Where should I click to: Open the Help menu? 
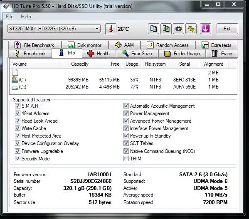(x=26, y=17)
